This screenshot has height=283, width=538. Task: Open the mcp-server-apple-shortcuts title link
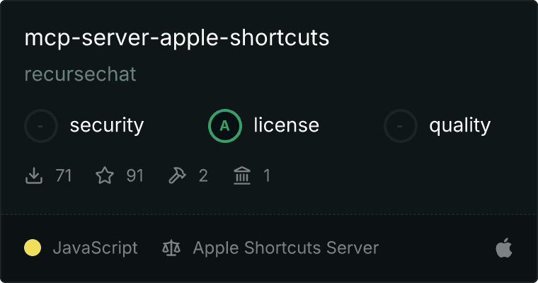coord(177,37)
